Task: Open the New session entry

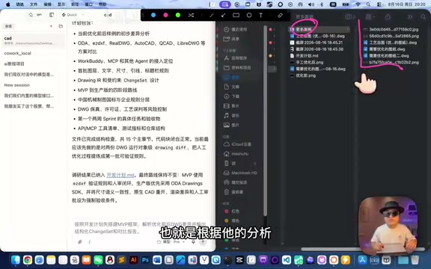Action: [33, 85]
